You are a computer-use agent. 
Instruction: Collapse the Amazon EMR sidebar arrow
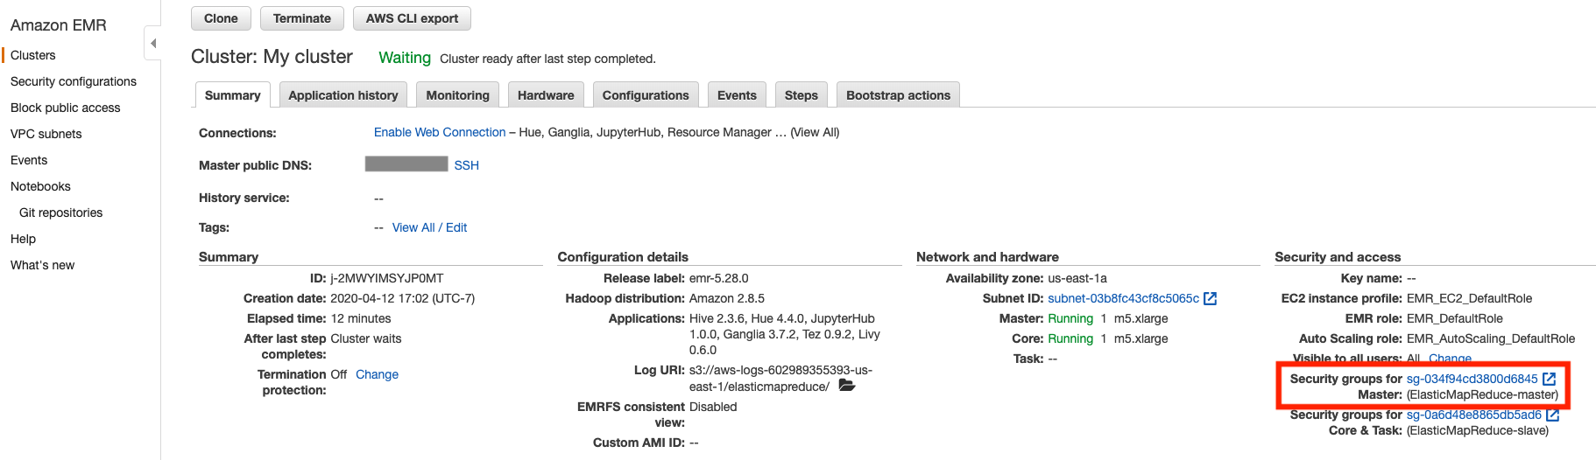(x=153, y=43)
